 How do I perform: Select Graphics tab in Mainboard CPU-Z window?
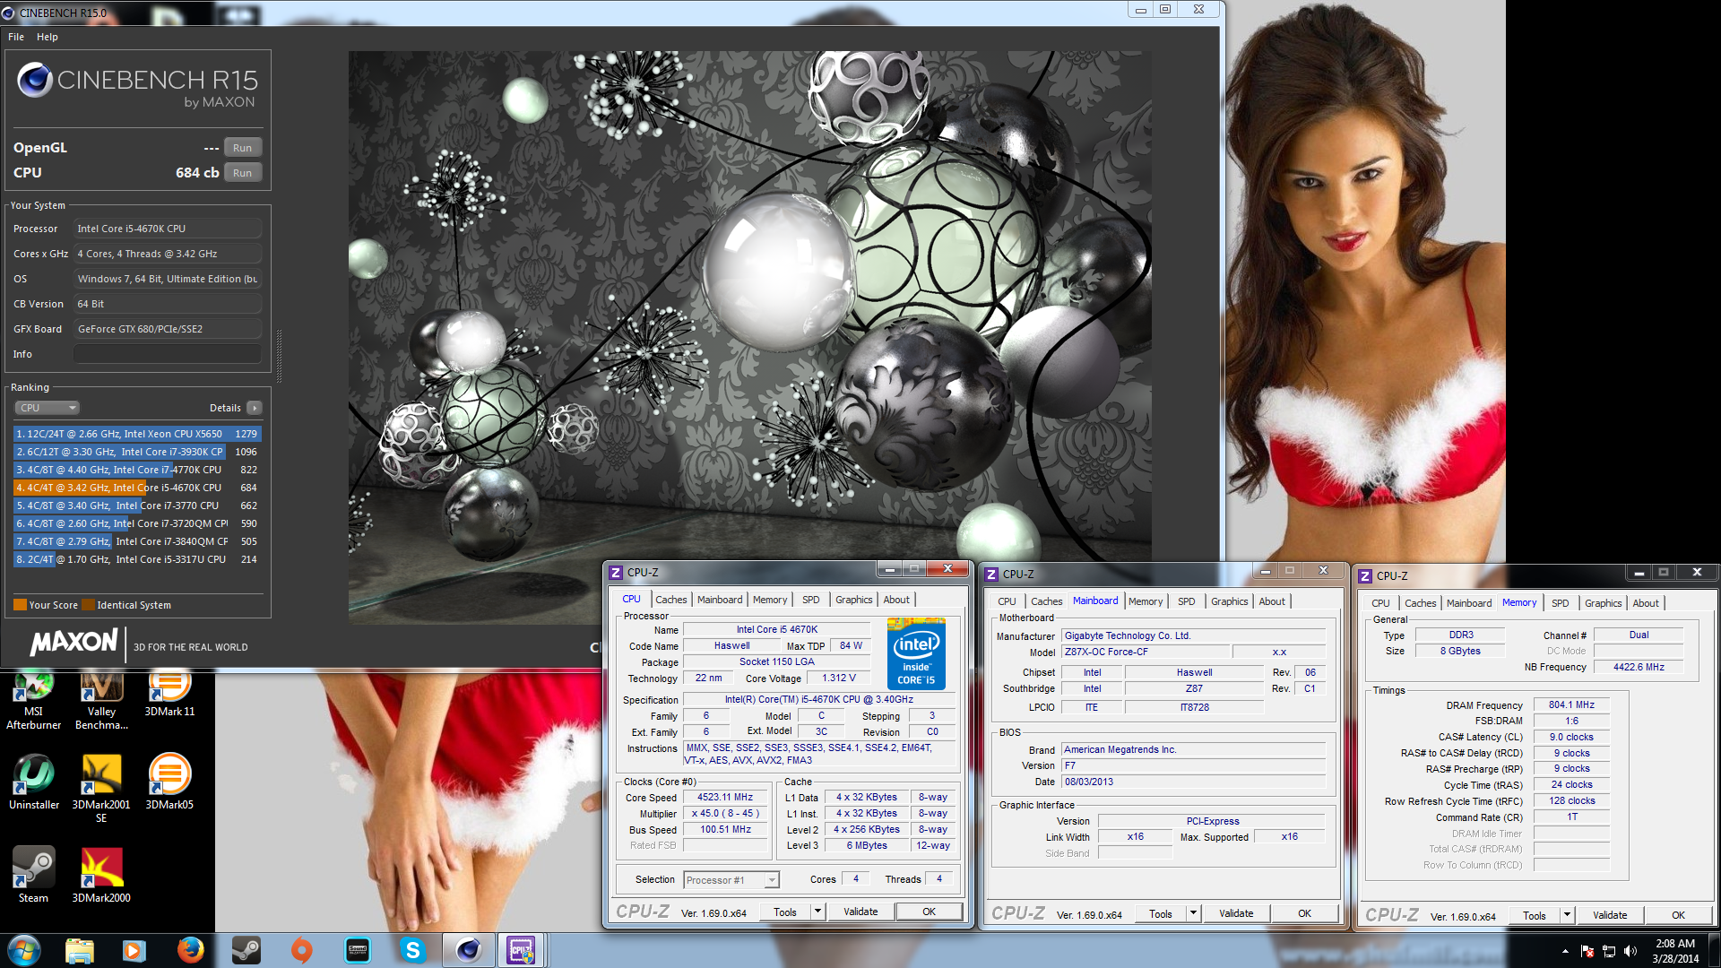(x=1229, y=601)
